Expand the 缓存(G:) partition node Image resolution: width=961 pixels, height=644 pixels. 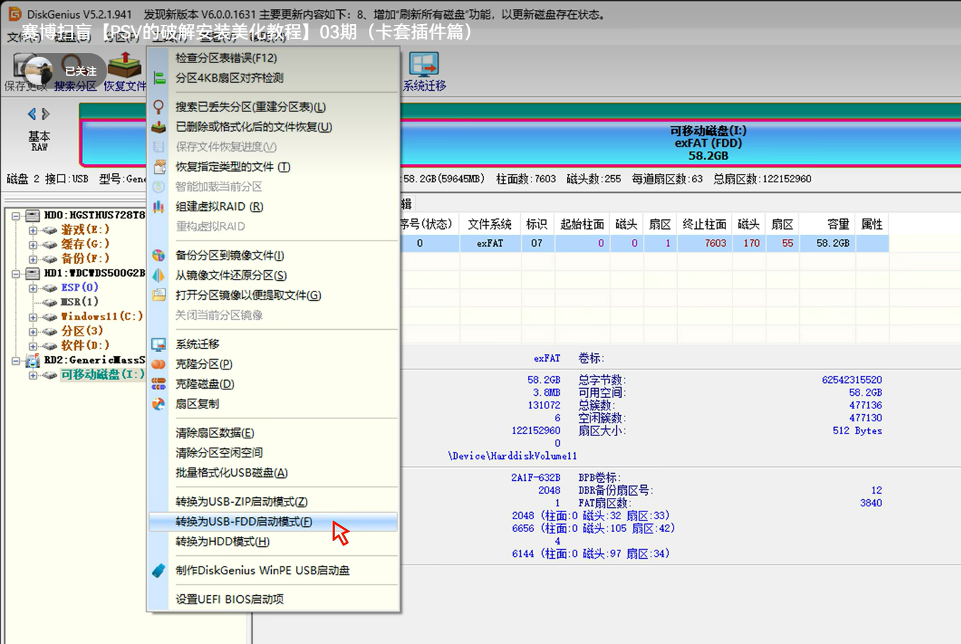point(33,244)
